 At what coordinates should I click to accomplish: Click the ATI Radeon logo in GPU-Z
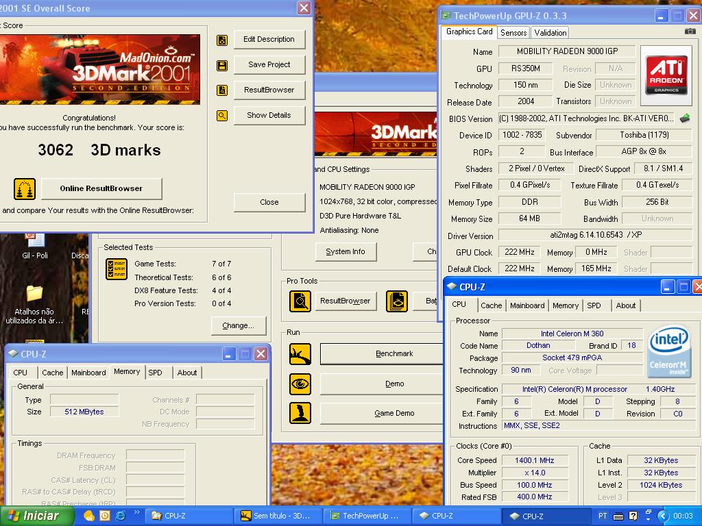click(666, 75)
